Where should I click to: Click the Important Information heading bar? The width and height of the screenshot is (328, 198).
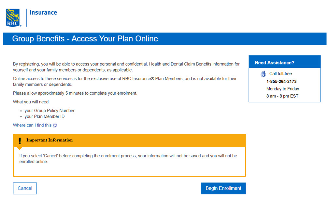(x=129, y=140)
